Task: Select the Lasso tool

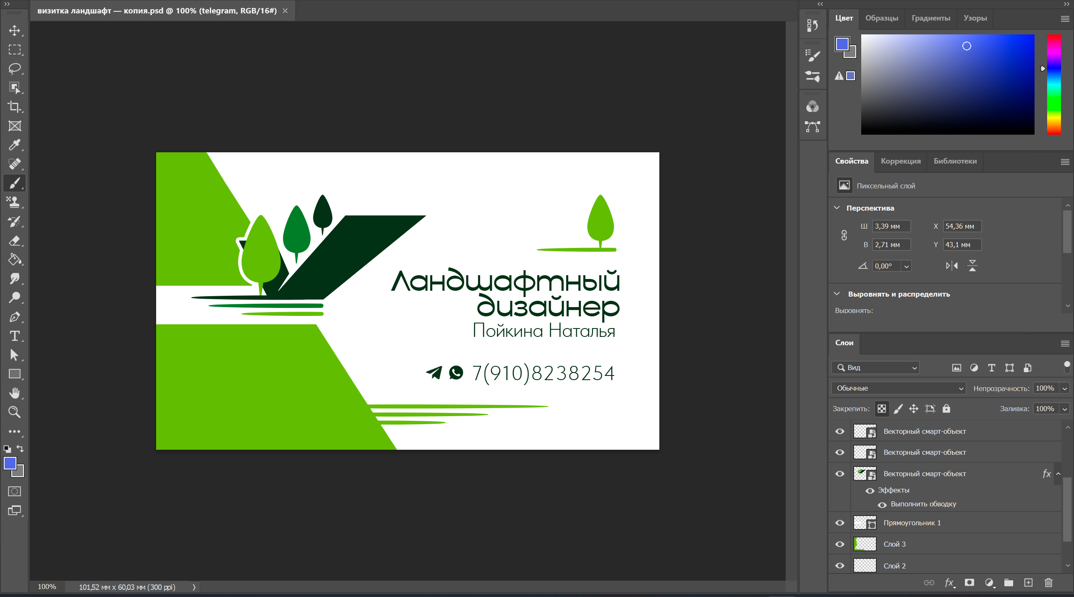Action: tap(15, 68)
